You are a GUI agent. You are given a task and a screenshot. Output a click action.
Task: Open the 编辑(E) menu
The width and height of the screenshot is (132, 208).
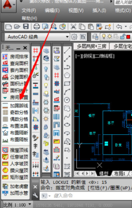click(52, 10)
